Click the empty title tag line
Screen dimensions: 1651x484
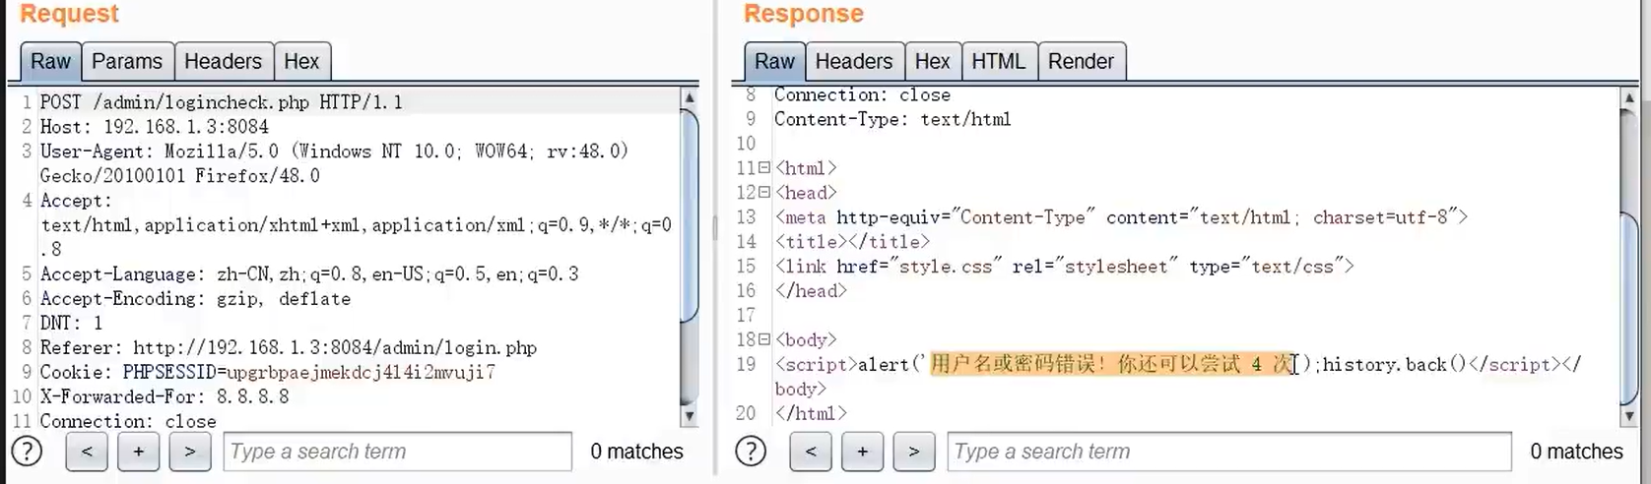click(x=852, y=242)
